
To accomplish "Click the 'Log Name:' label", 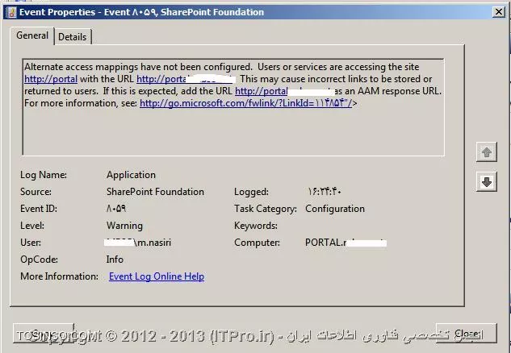I will tap(44, 175).
